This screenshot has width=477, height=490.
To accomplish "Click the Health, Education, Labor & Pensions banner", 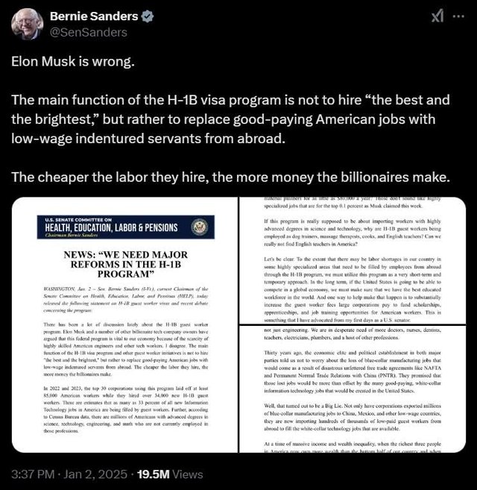I will tap(125, 227).
